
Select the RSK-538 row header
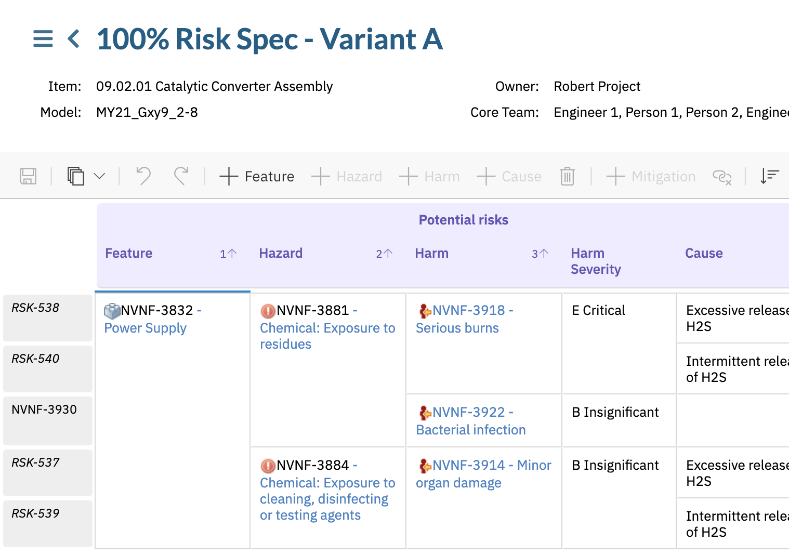[x=48, y=318]
